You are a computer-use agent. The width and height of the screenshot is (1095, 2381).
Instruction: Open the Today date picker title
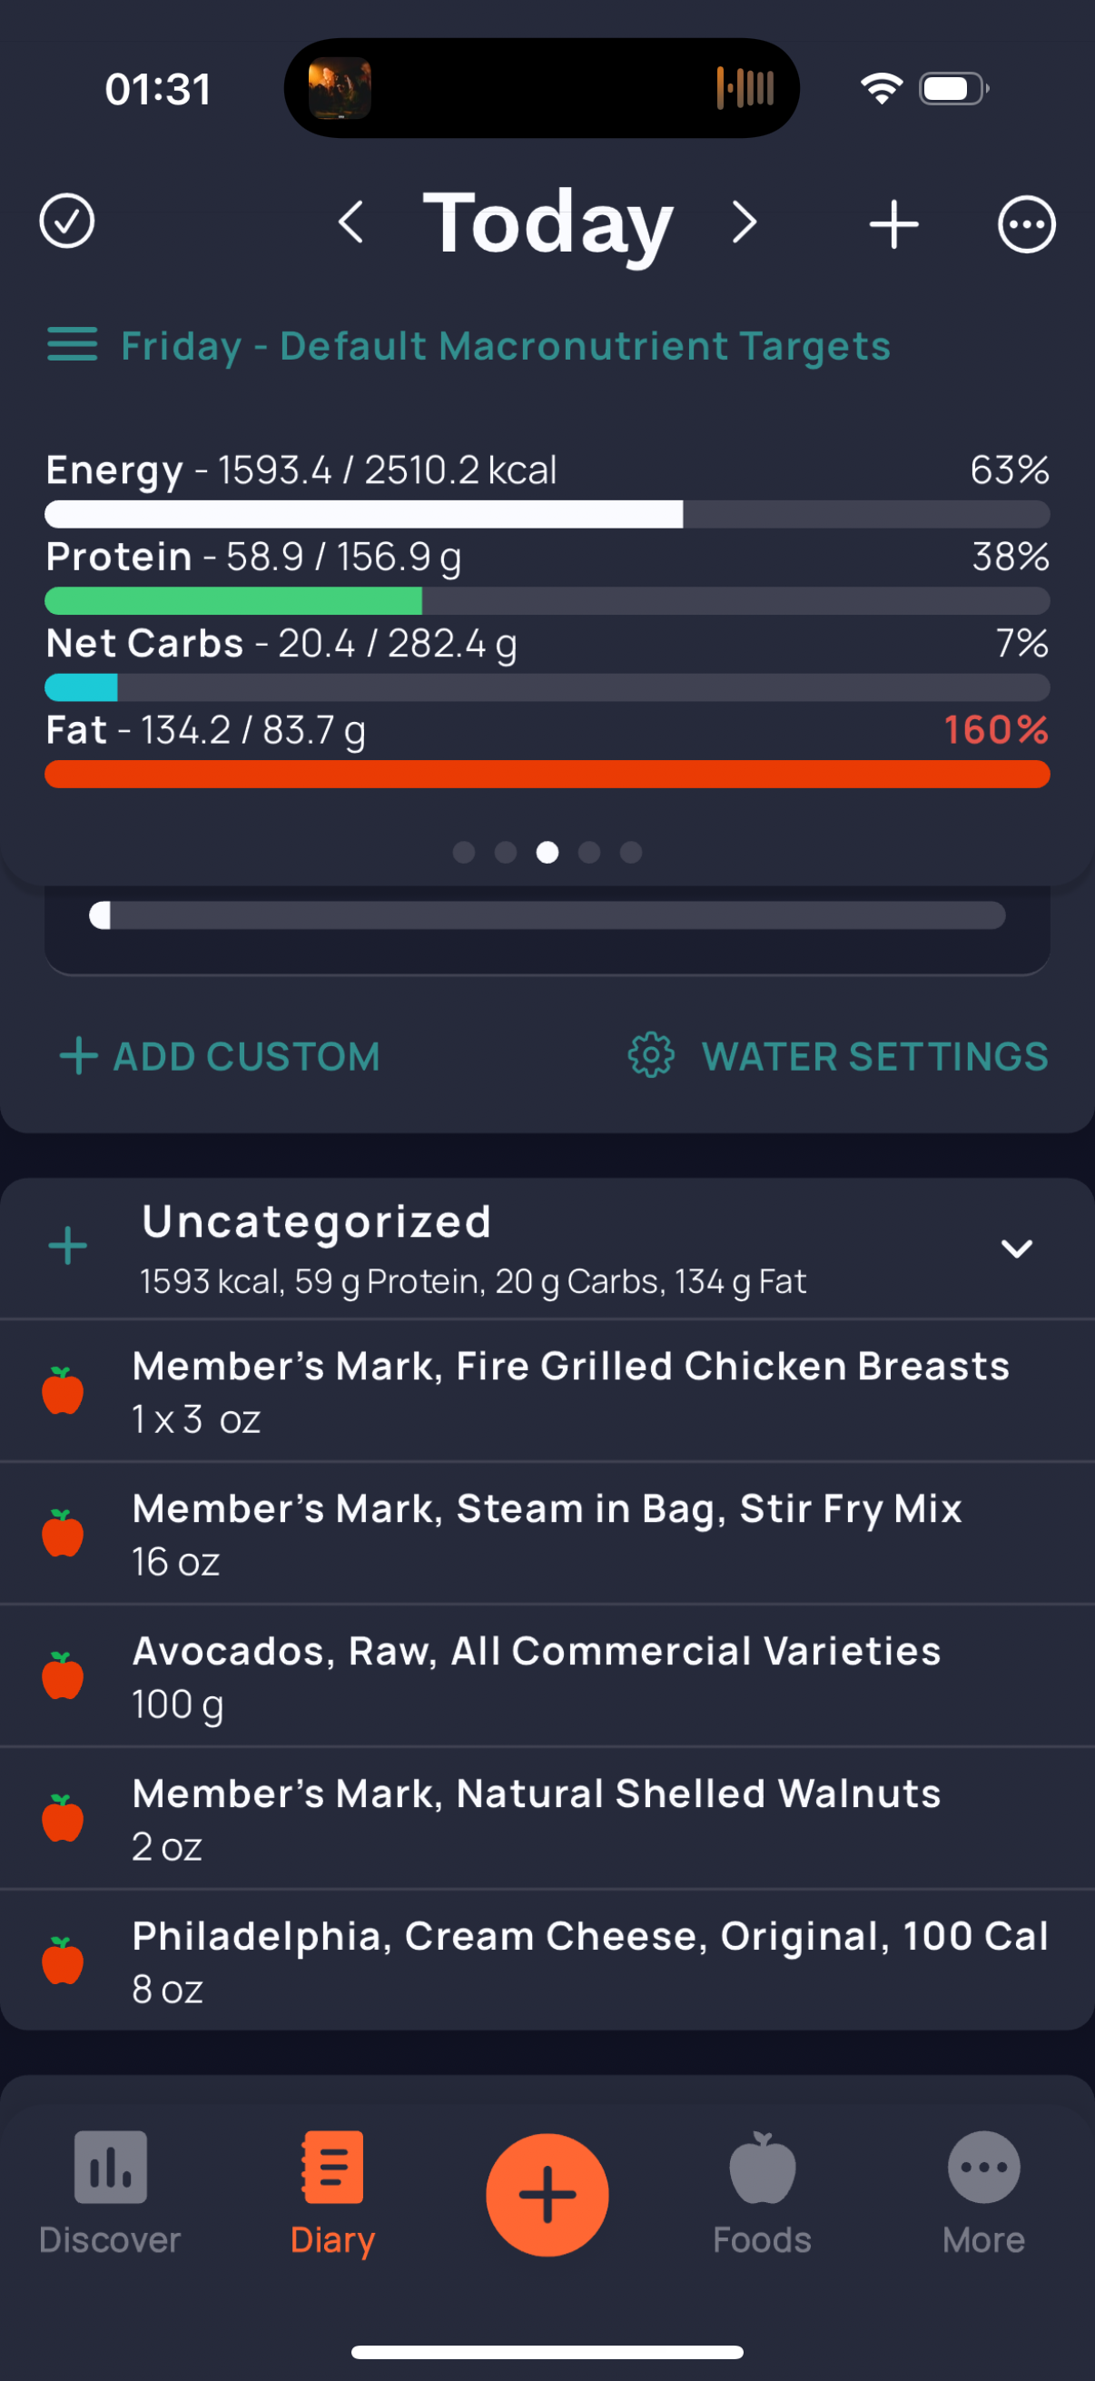pyautogui.click(x=548, y=222)
